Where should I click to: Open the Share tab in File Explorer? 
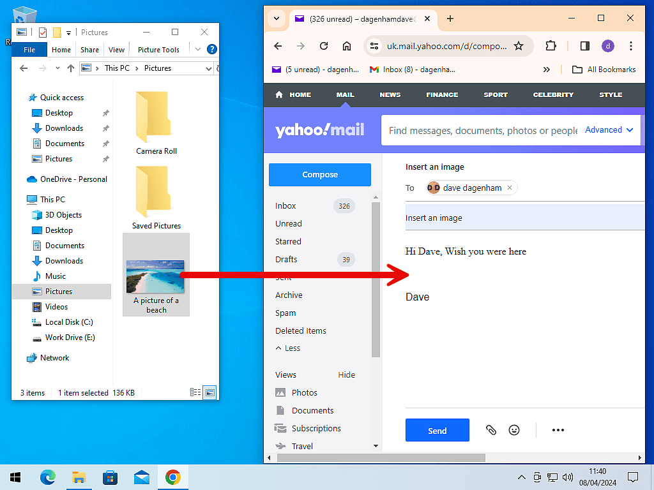point(89,49)
